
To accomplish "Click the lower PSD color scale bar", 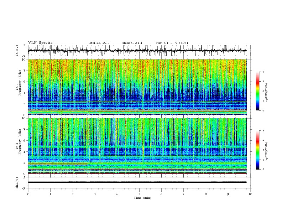I will pos(258,150).
